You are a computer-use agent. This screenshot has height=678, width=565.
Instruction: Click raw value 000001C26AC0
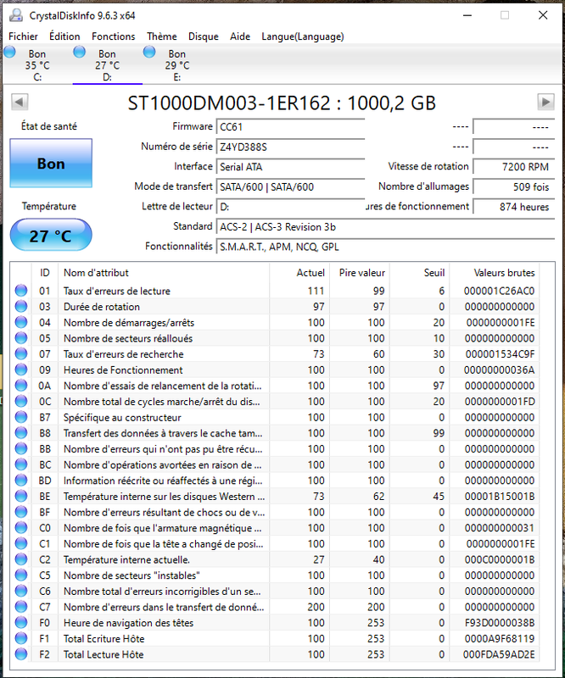coord(499,291)
